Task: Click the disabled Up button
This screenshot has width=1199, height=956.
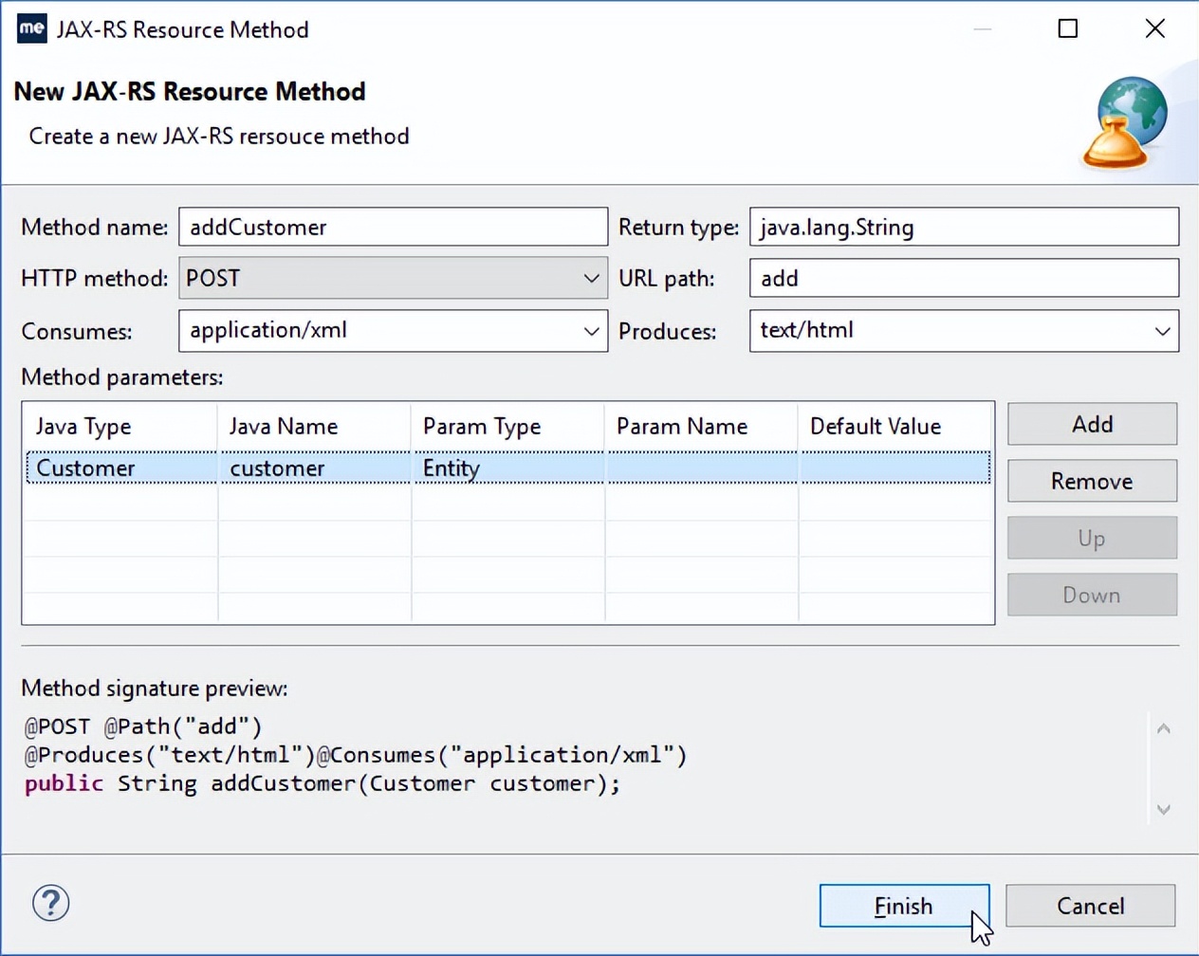Action: point(1091,538)
